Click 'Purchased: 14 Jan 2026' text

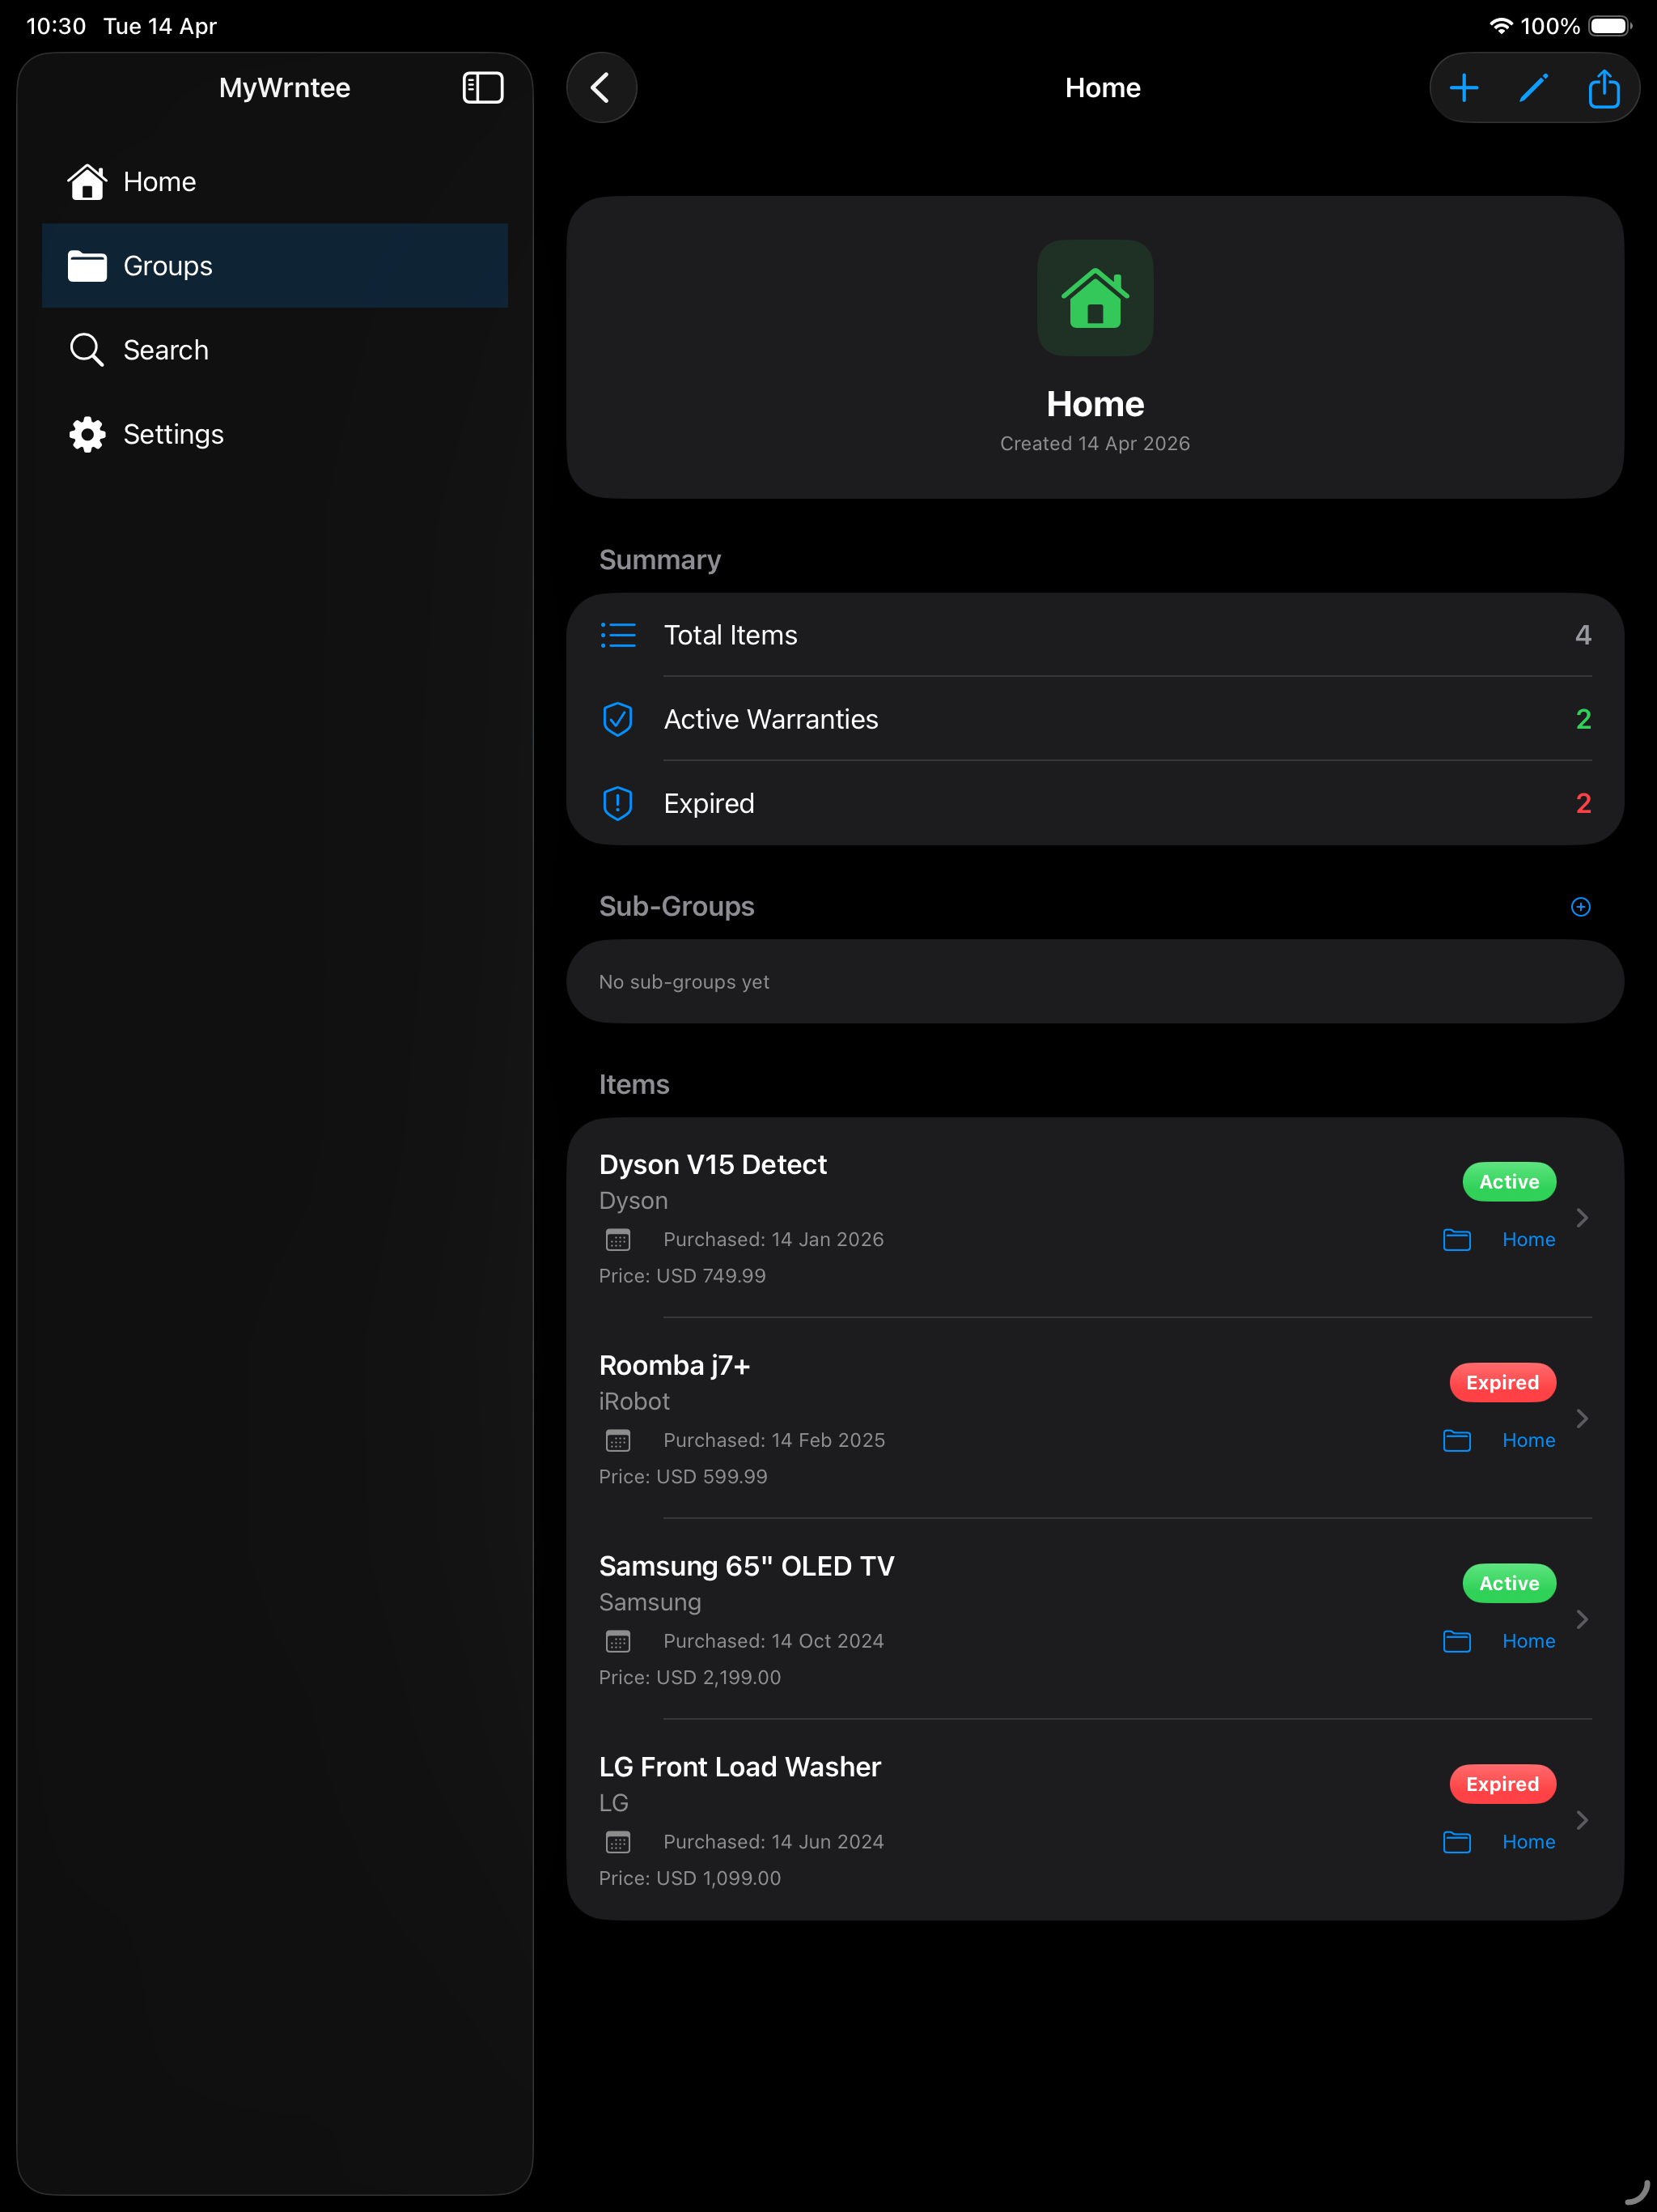point(773,1240)
